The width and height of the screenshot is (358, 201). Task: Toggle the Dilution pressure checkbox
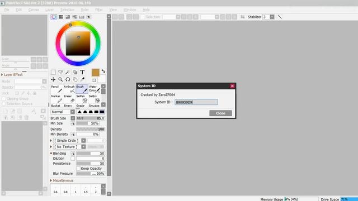tap(73, 159)
